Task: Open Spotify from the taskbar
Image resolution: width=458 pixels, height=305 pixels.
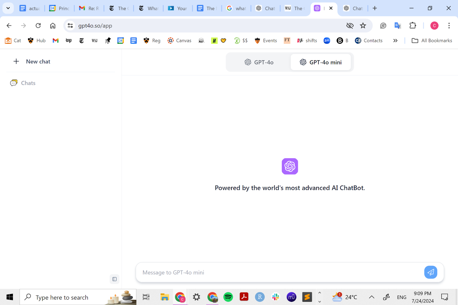Action: [228, 297]
